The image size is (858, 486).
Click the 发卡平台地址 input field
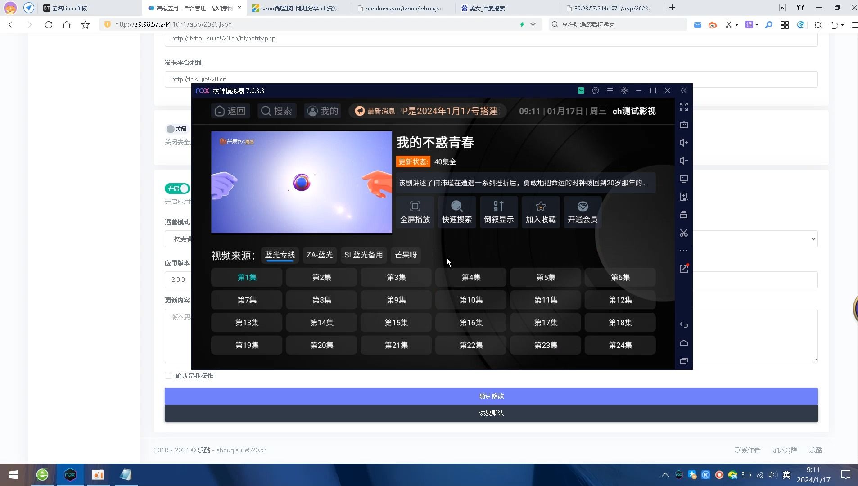[x=491, y=79]
